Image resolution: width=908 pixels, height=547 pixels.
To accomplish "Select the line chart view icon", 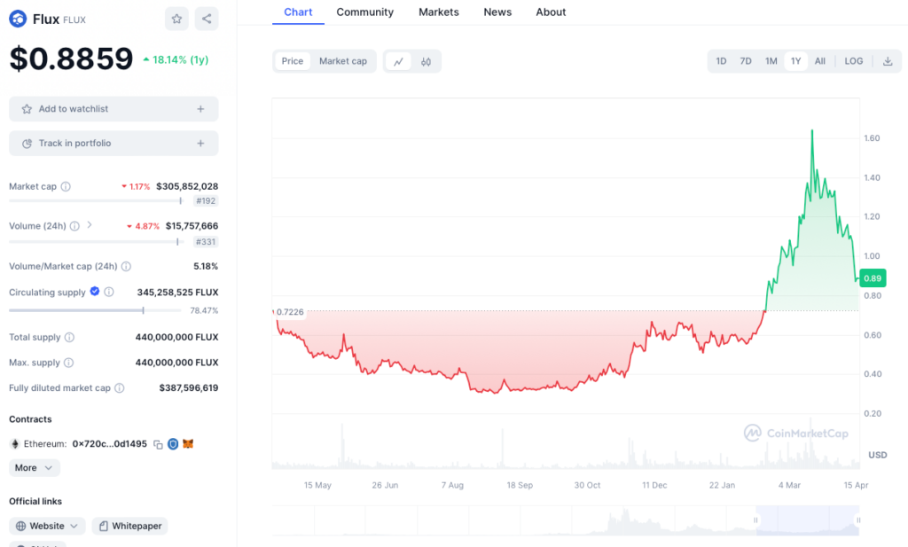I will tap(399, 61).
